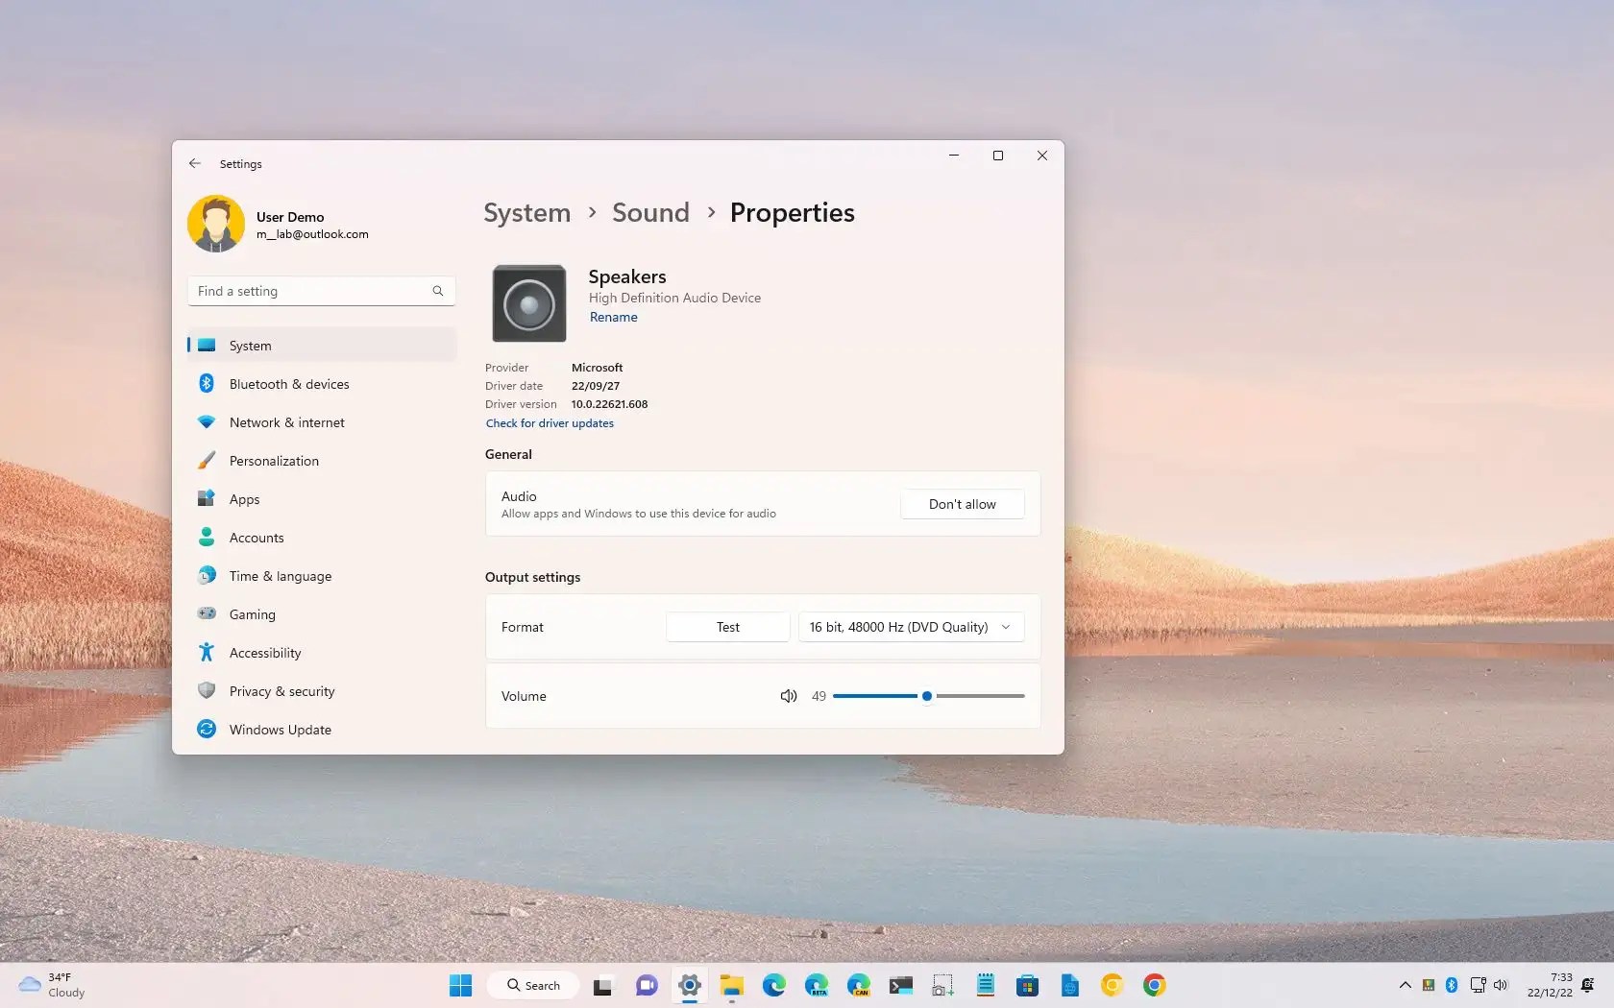Adjust the output volume slider

click(926, 696)
